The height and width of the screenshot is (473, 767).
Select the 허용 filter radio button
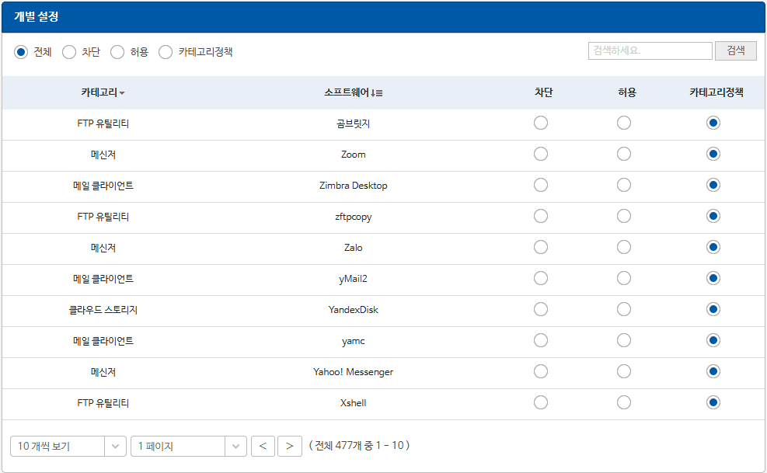(x=117, y=52)
